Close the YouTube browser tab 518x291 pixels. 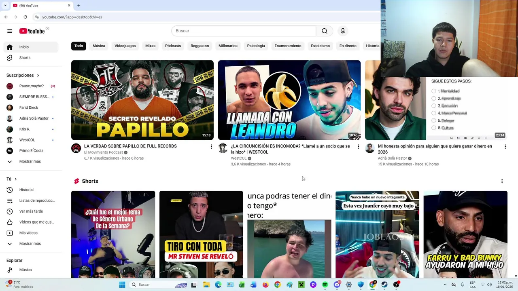coord(69,5)
